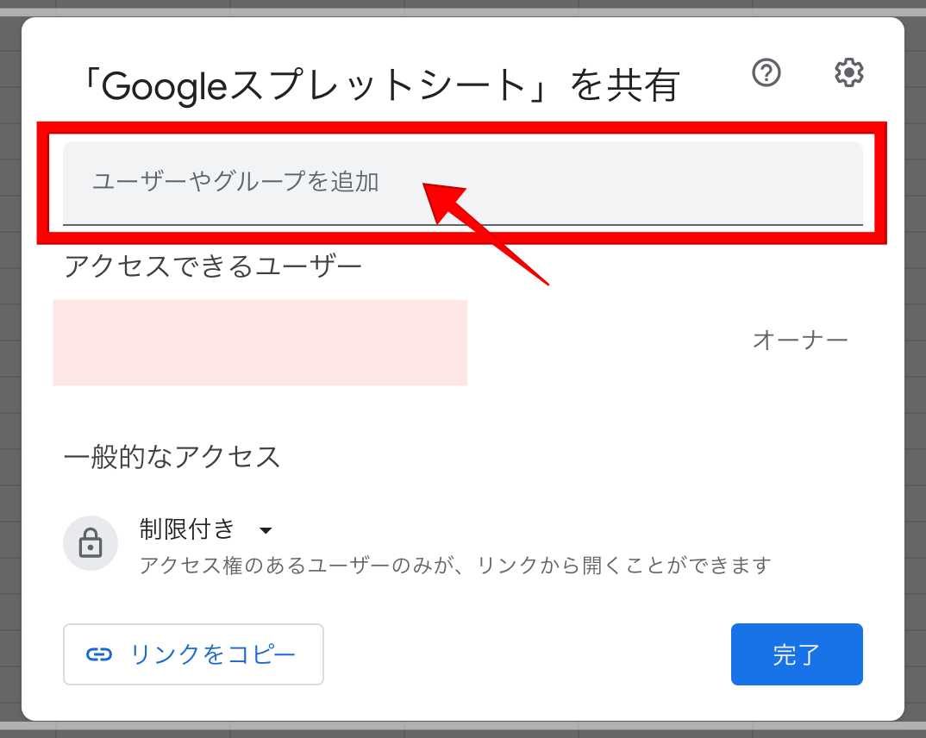Click the 一般的なアクセス heading
The height and width of the screenshot is (738, 926).
(x=172, y=457)
